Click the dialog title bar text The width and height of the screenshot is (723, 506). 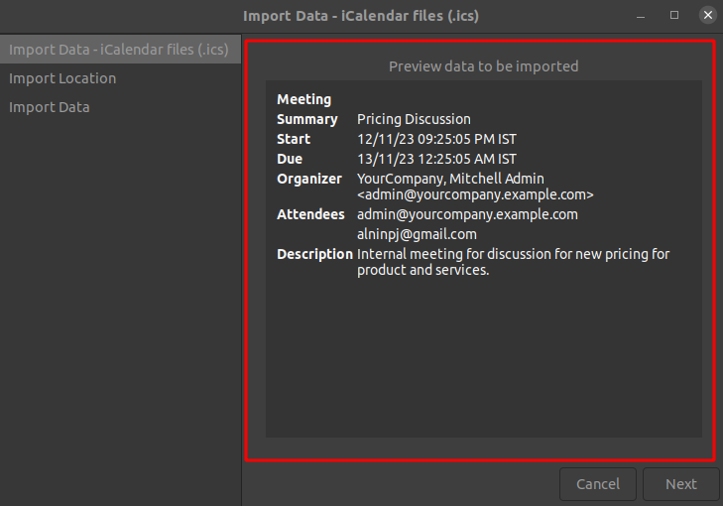(x=361, y=15)
